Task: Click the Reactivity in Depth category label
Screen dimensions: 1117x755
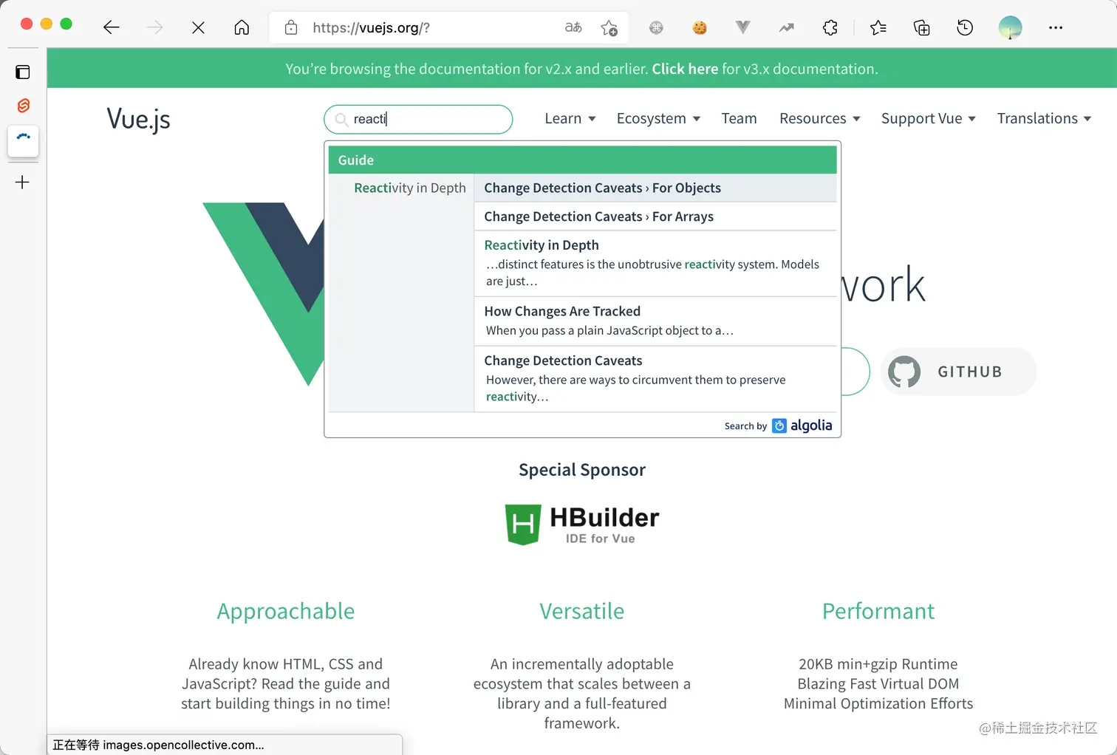Action: [410, 188]
